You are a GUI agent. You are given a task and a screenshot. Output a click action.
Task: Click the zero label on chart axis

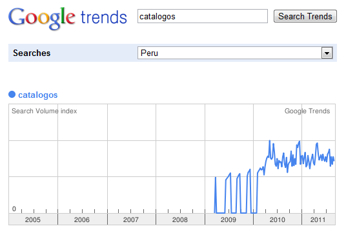(x=14, y=209)
